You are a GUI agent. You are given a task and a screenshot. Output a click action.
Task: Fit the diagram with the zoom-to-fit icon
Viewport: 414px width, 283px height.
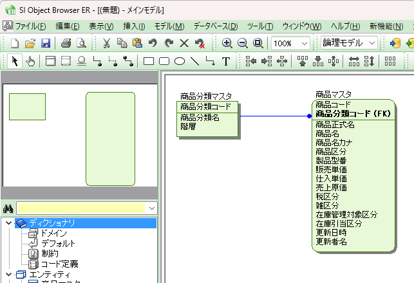(258, 43)
